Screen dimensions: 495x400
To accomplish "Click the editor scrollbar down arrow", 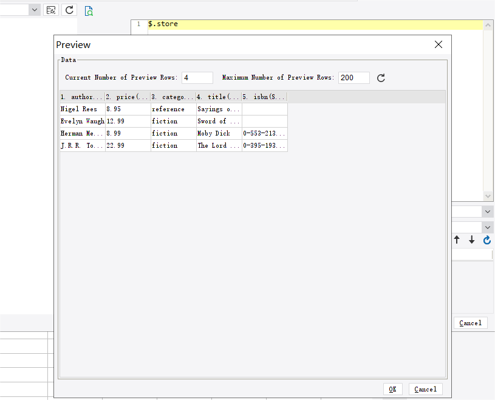I will [x=488, y=196].
